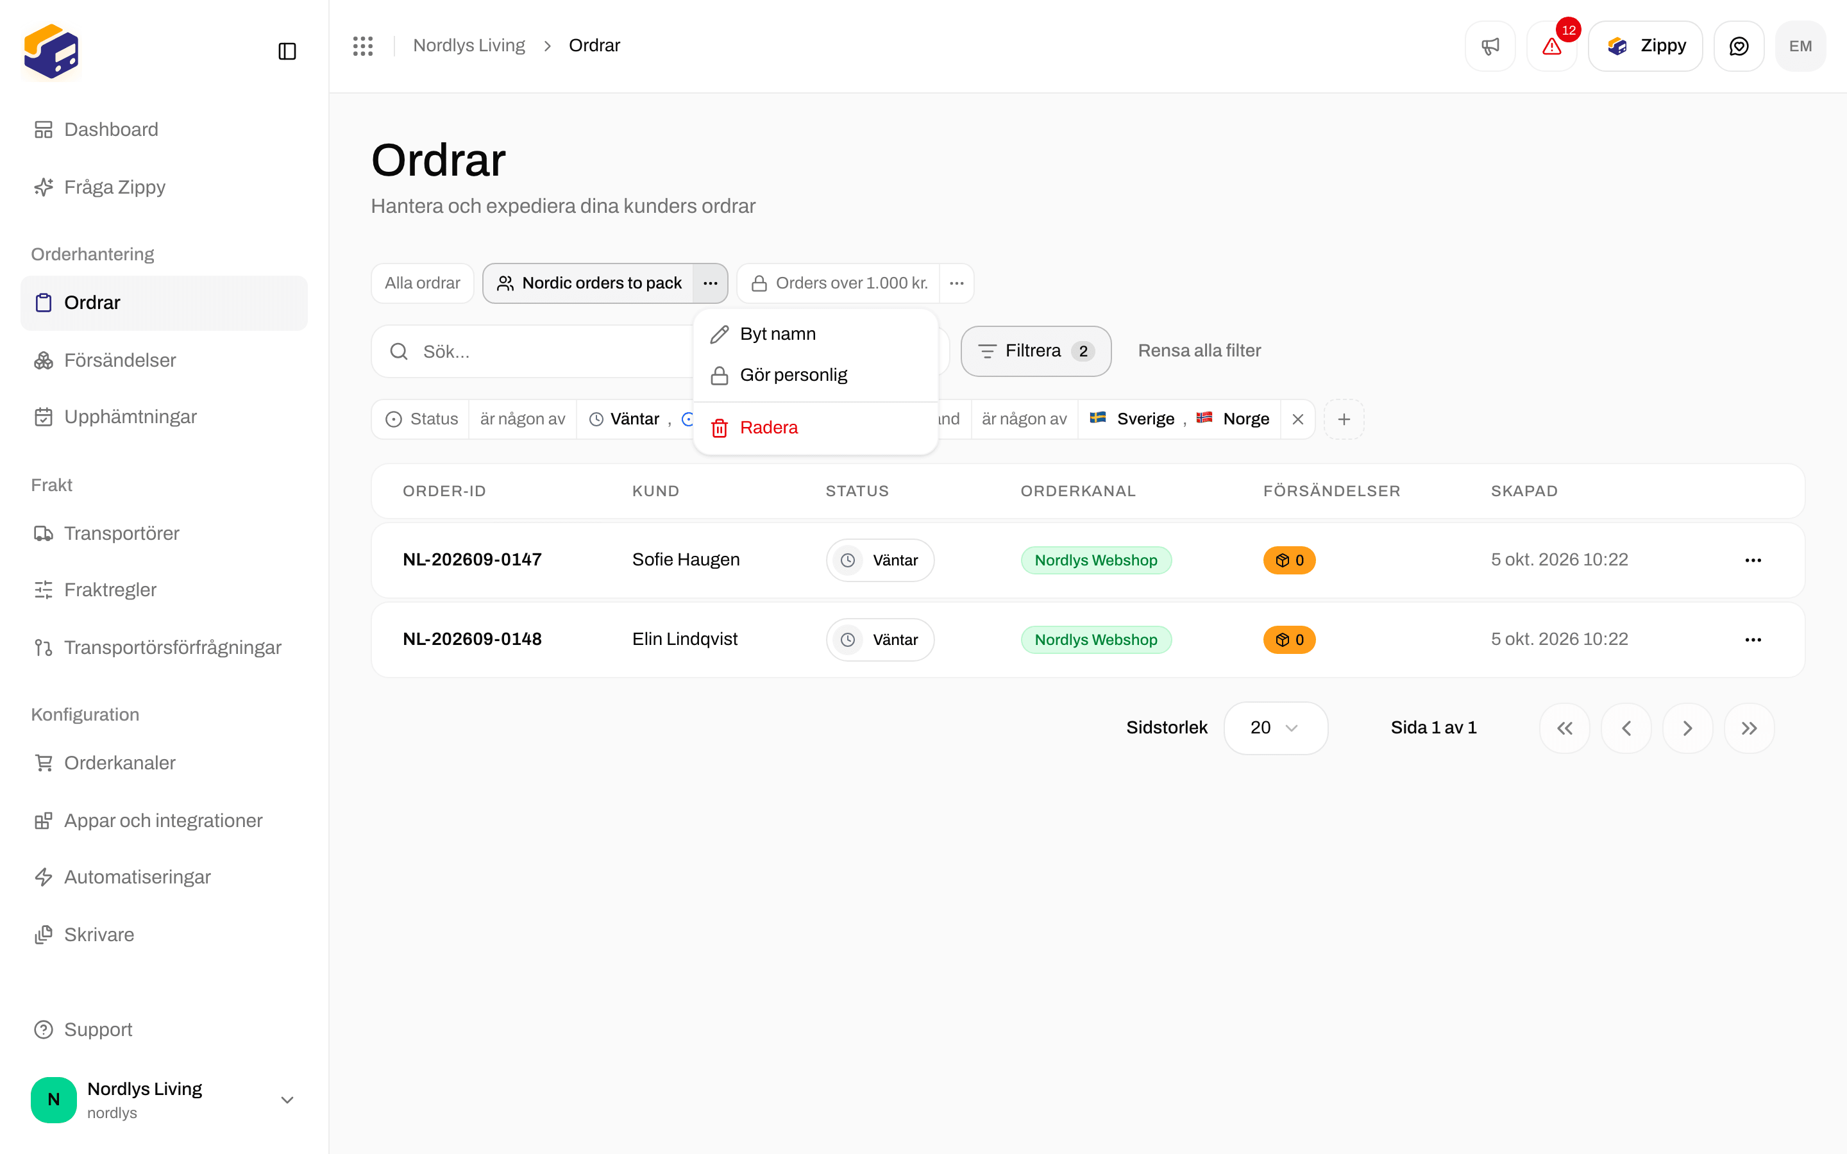Image resolution: width=1847 pixels, height=1154 pixels.
Task: Open Transportörsförfrågningar page
Action: click(164, 648)
